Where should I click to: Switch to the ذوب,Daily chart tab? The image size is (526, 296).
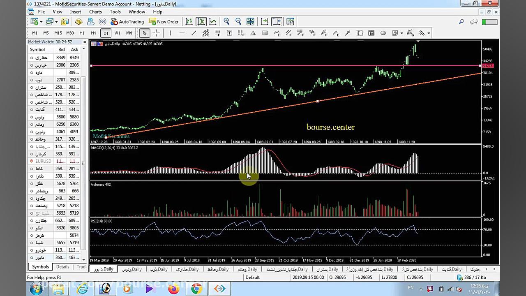click(x=158, y=269)
